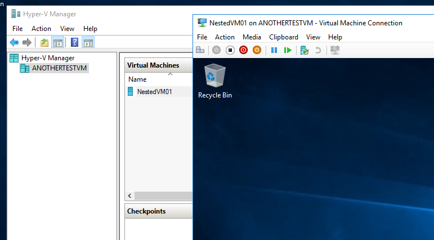Viewport: 434px width, 240px height.
Task: Click the Up one level folder icon
Action: coord(44,42)
